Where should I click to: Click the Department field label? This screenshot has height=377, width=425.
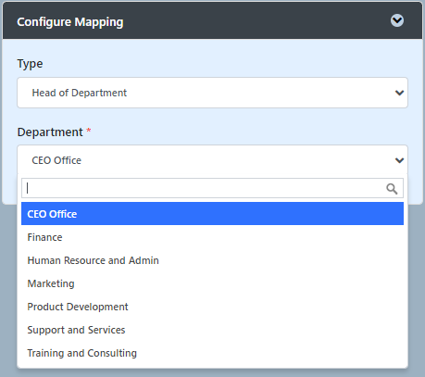tap(50, 132)
